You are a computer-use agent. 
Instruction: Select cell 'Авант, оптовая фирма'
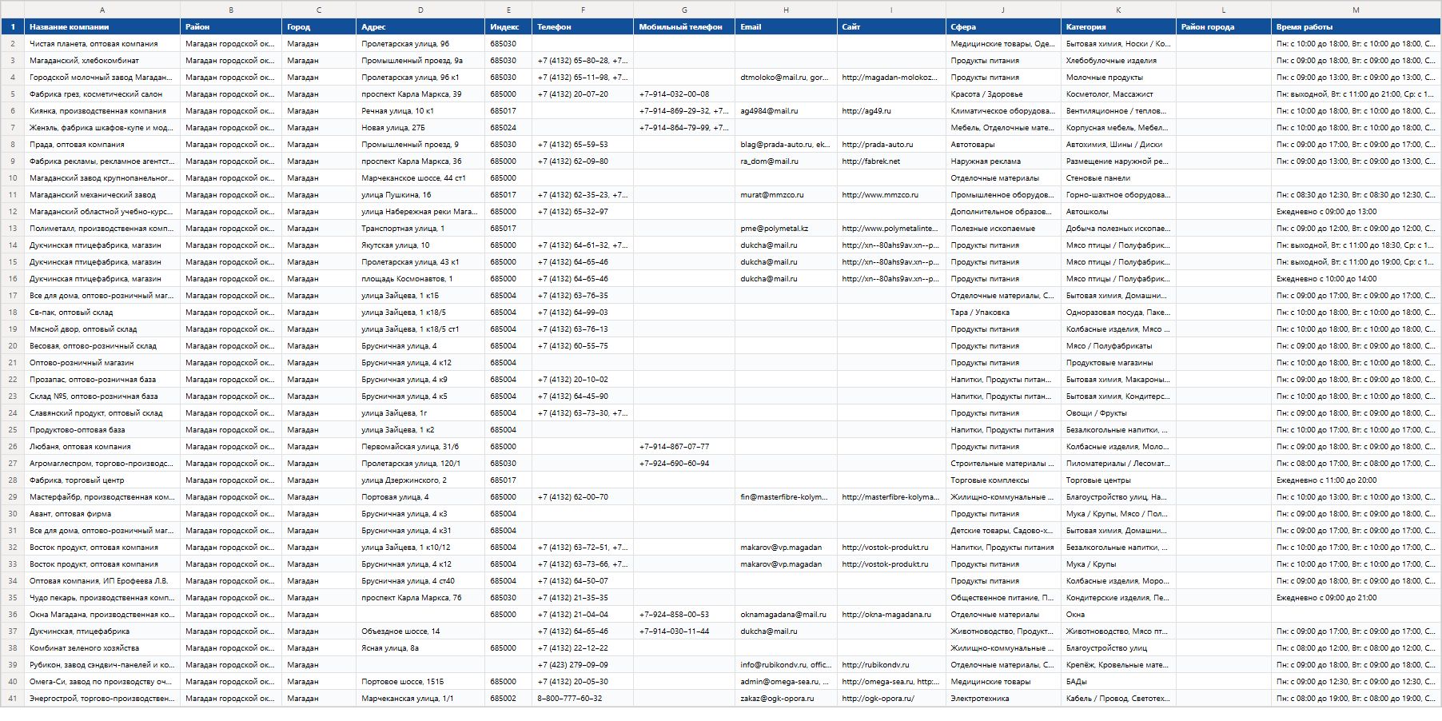click(x=102, y=514)
